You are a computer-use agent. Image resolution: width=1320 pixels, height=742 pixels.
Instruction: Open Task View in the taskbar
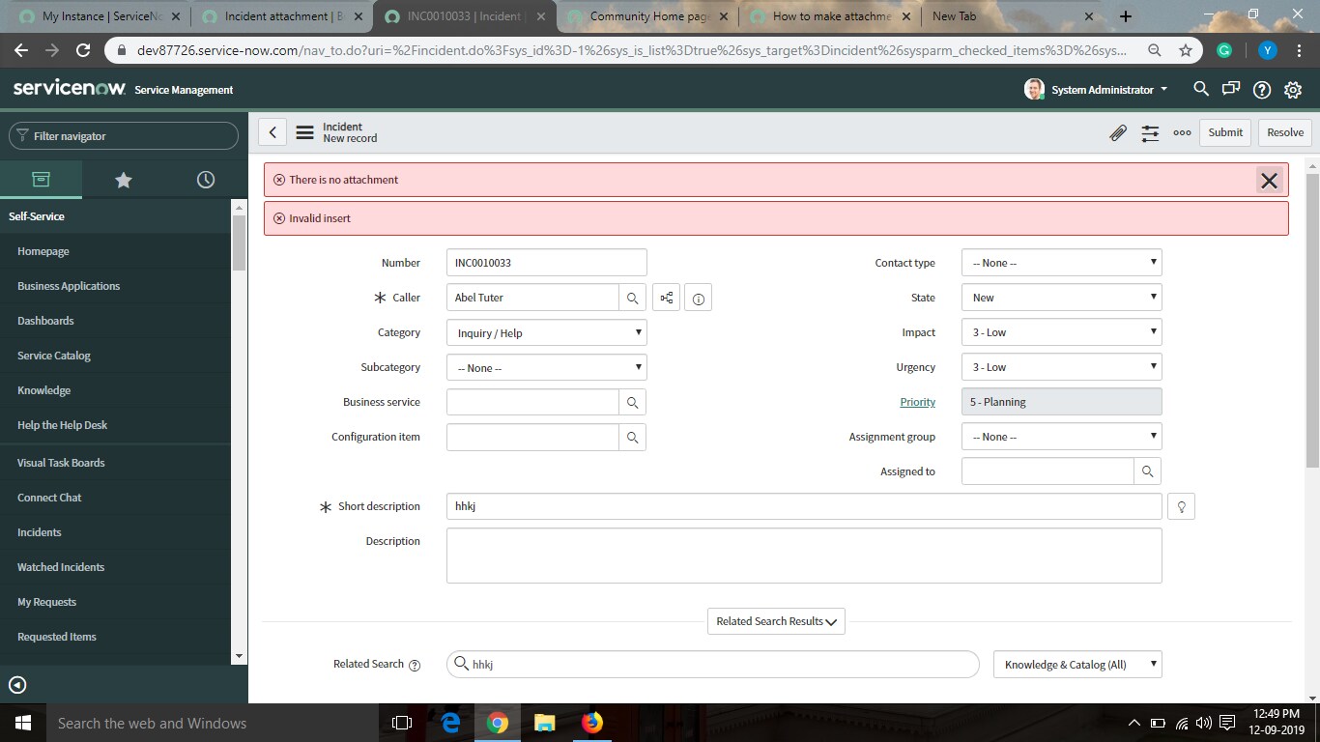click(402, 723)
